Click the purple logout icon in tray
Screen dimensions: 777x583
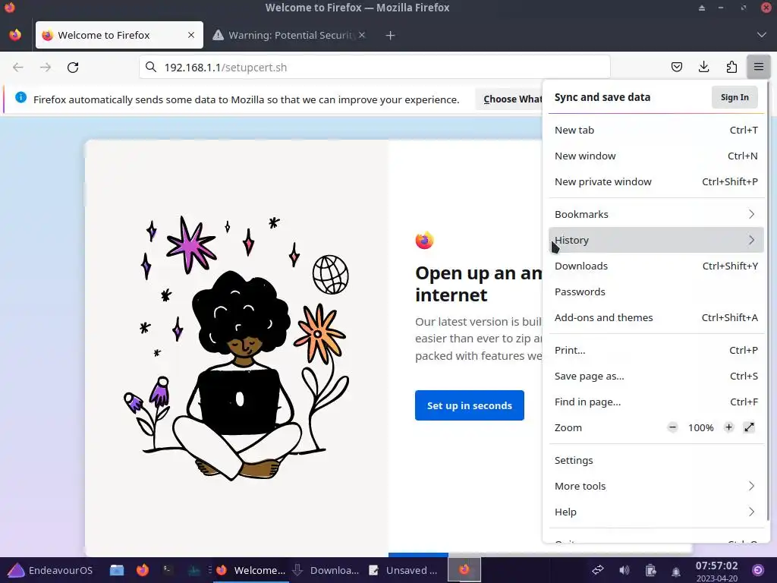click(758, 570)
